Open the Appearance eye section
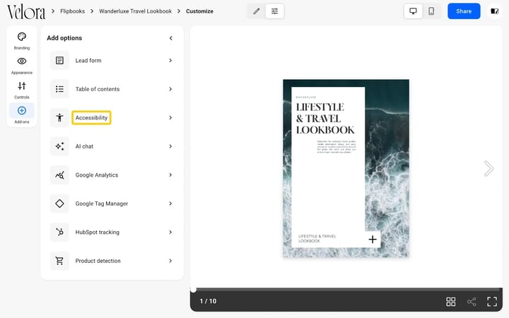The width and height of the screenshot is (509, 318). pos(22,66)
